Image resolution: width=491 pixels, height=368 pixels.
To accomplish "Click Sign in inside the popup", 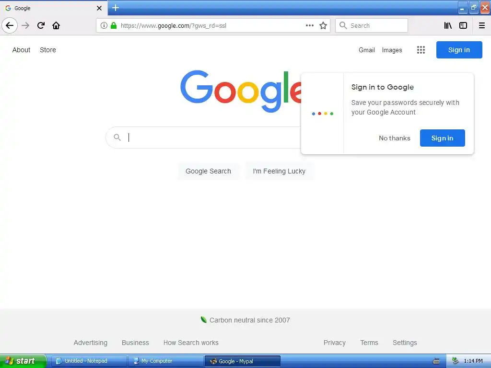I will click(x=442, y=138).
